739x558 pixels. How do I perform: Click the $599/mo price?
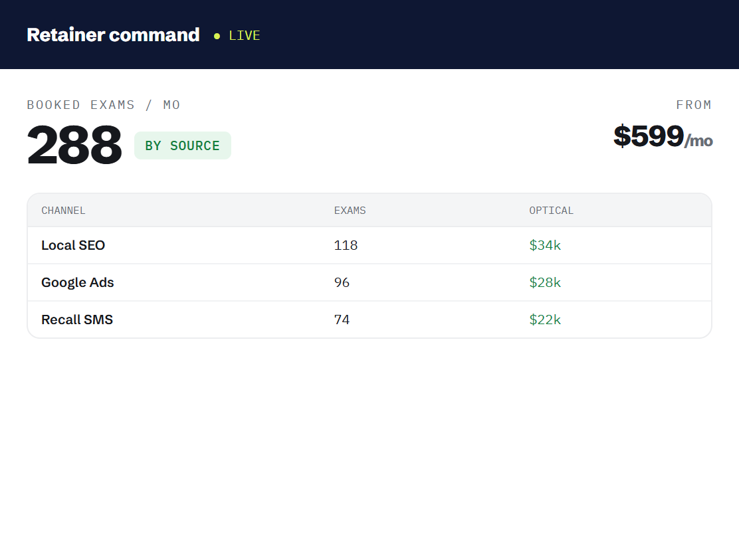(663, 136)
